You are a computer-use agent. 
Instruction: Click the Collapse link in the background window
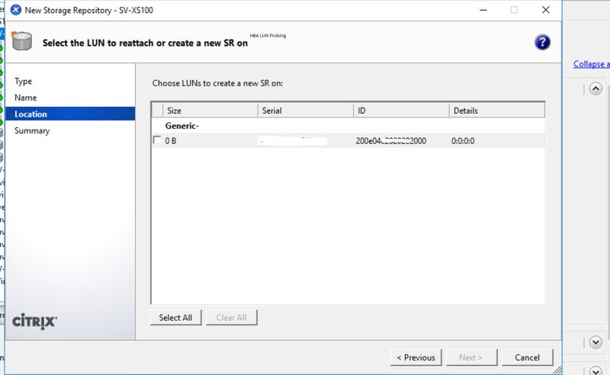pyautogui.click(x=592, y=64)
